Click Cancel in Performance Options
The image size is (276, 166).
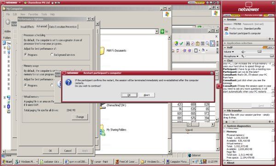point(68,151)
